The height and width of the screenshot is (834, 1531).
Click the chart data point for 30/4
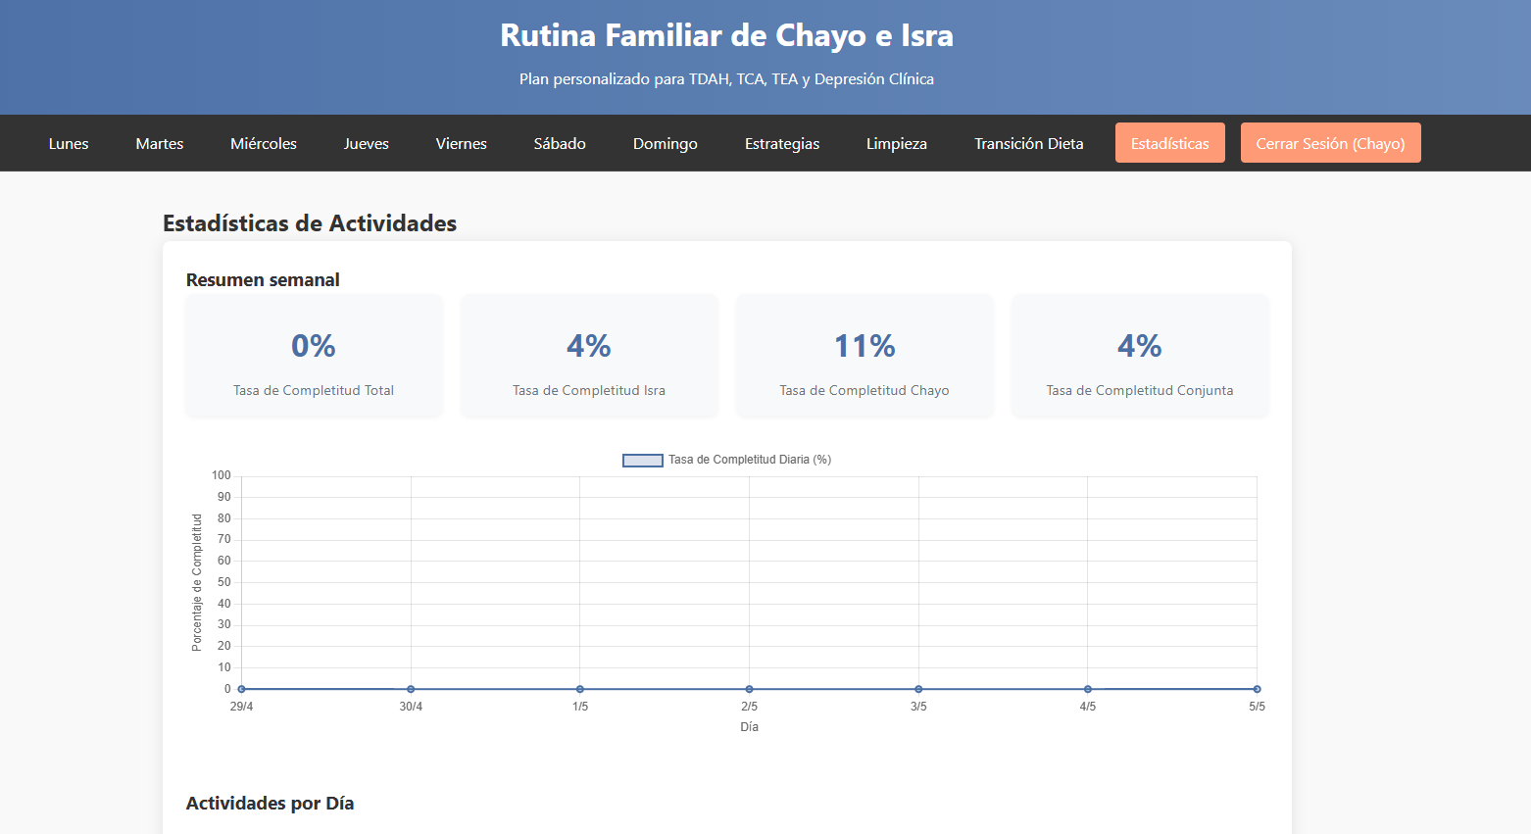[411, 689]
